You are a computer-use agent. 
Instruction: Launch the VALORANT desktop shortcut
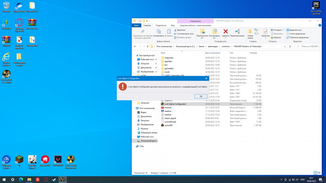tap(58, 160)
